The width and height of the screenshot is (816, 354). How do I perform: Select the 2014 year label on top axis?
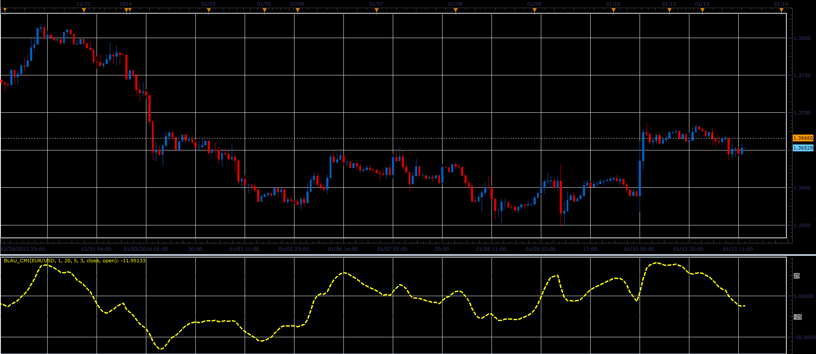point(126,4)
